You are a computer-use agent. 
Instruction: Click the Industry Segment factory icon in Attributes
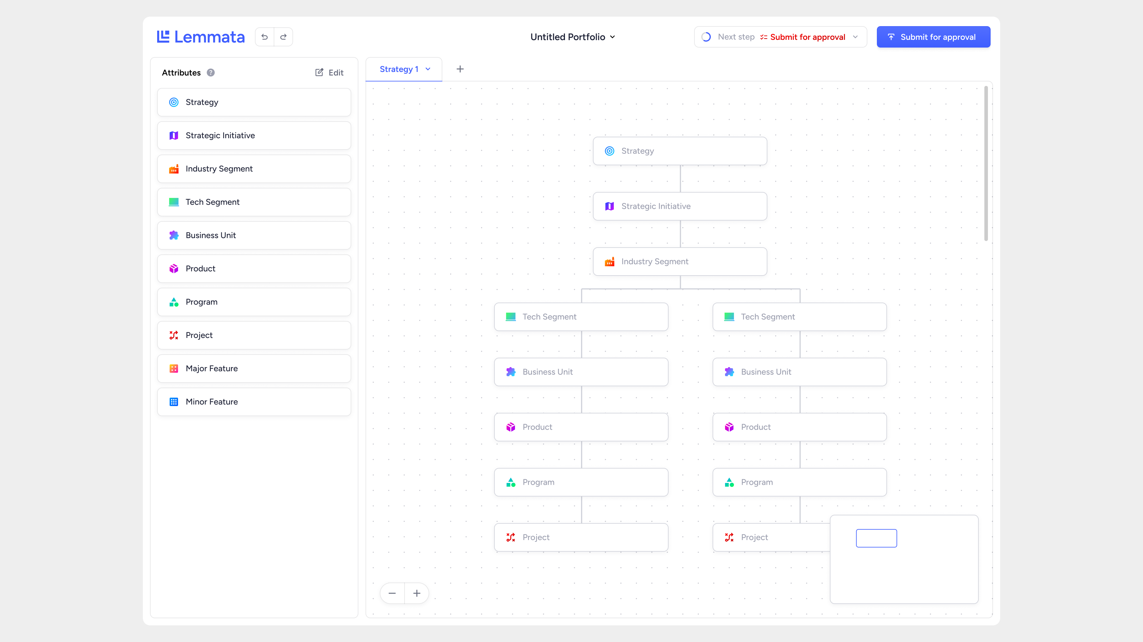[174, 169]
